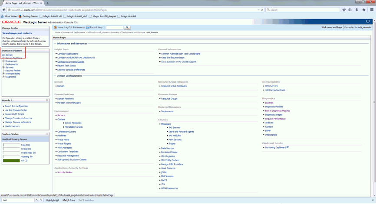
Task: Open Preferences in console toolbar
Action: click(79, 27)
